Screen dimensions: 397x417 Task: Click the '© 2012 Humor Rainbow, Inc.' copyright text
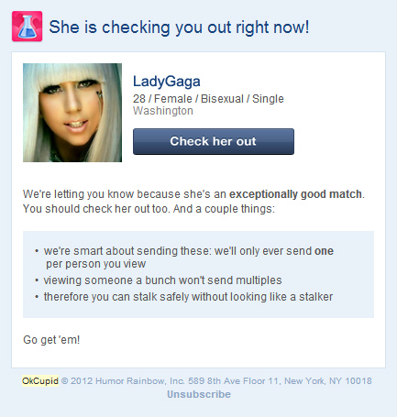[123, 381]
